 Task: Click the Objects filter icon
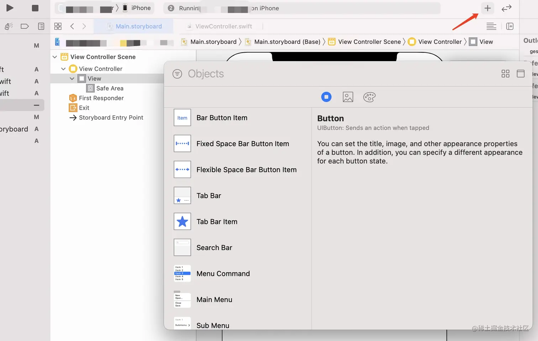tap(177, 74)
